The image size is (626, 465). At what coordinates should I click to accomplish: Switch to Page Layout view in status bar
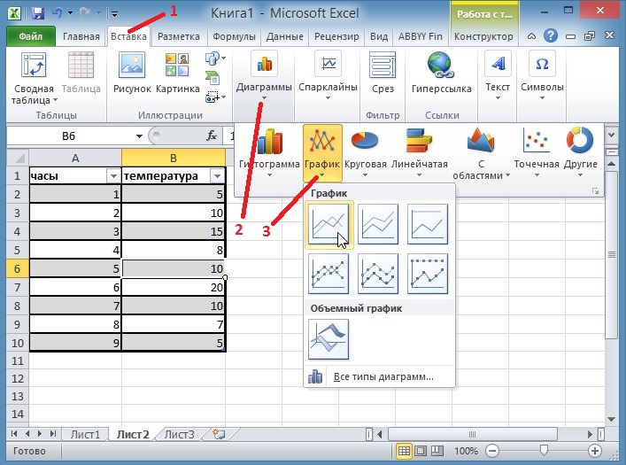coord(421,452)
